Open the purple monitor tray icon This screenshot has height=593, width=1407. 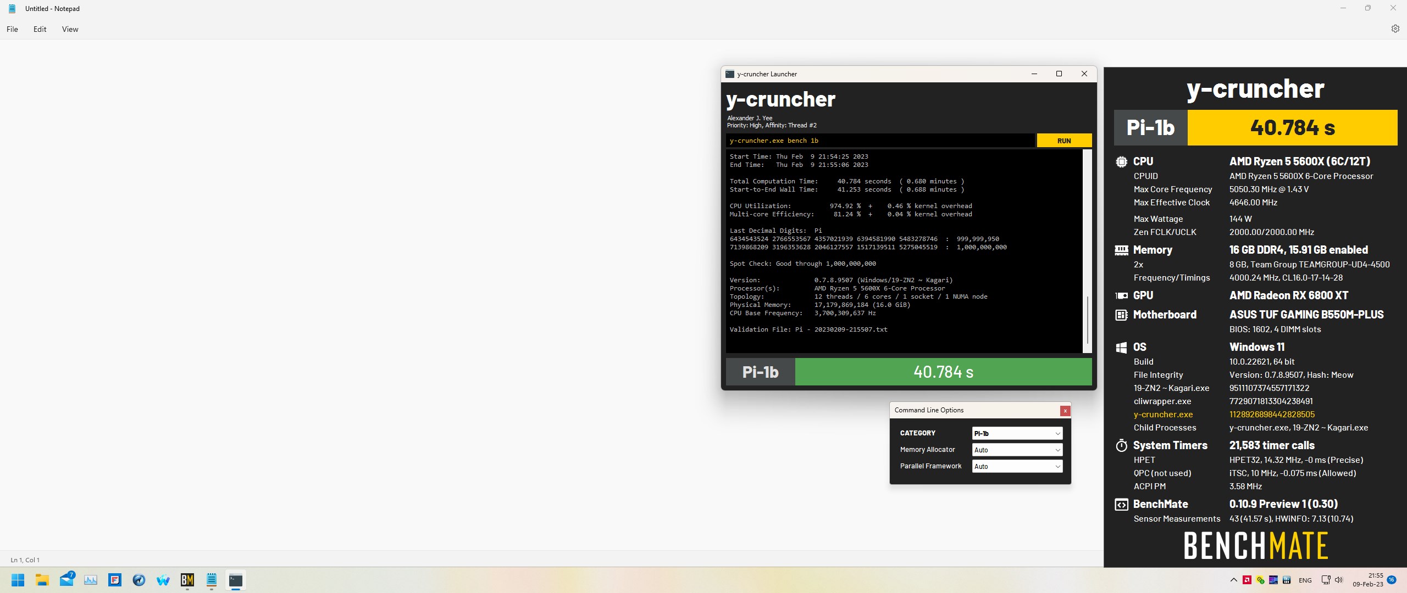tap(1273, 580)
